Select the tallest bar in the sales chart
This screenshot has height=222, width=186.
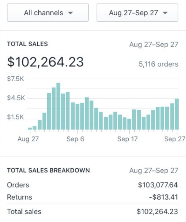click(58, 106)
